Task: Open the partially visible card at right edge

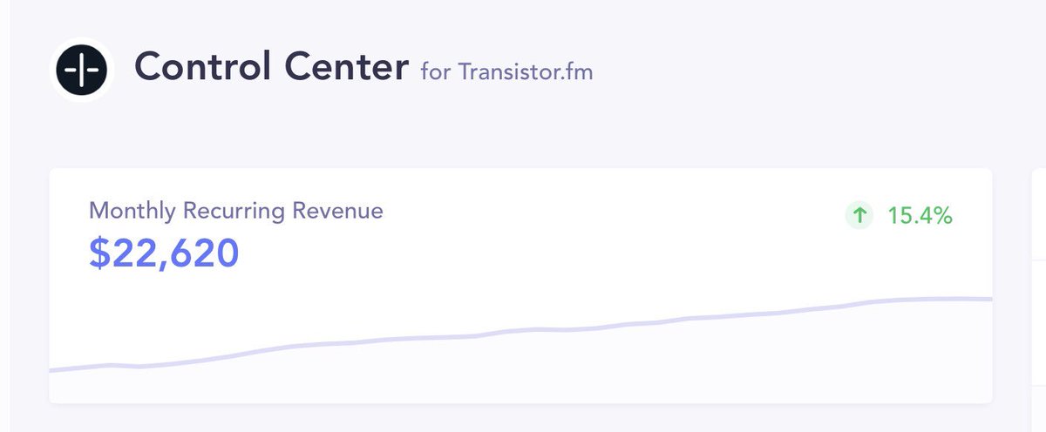Action: tap(1039, 287)
